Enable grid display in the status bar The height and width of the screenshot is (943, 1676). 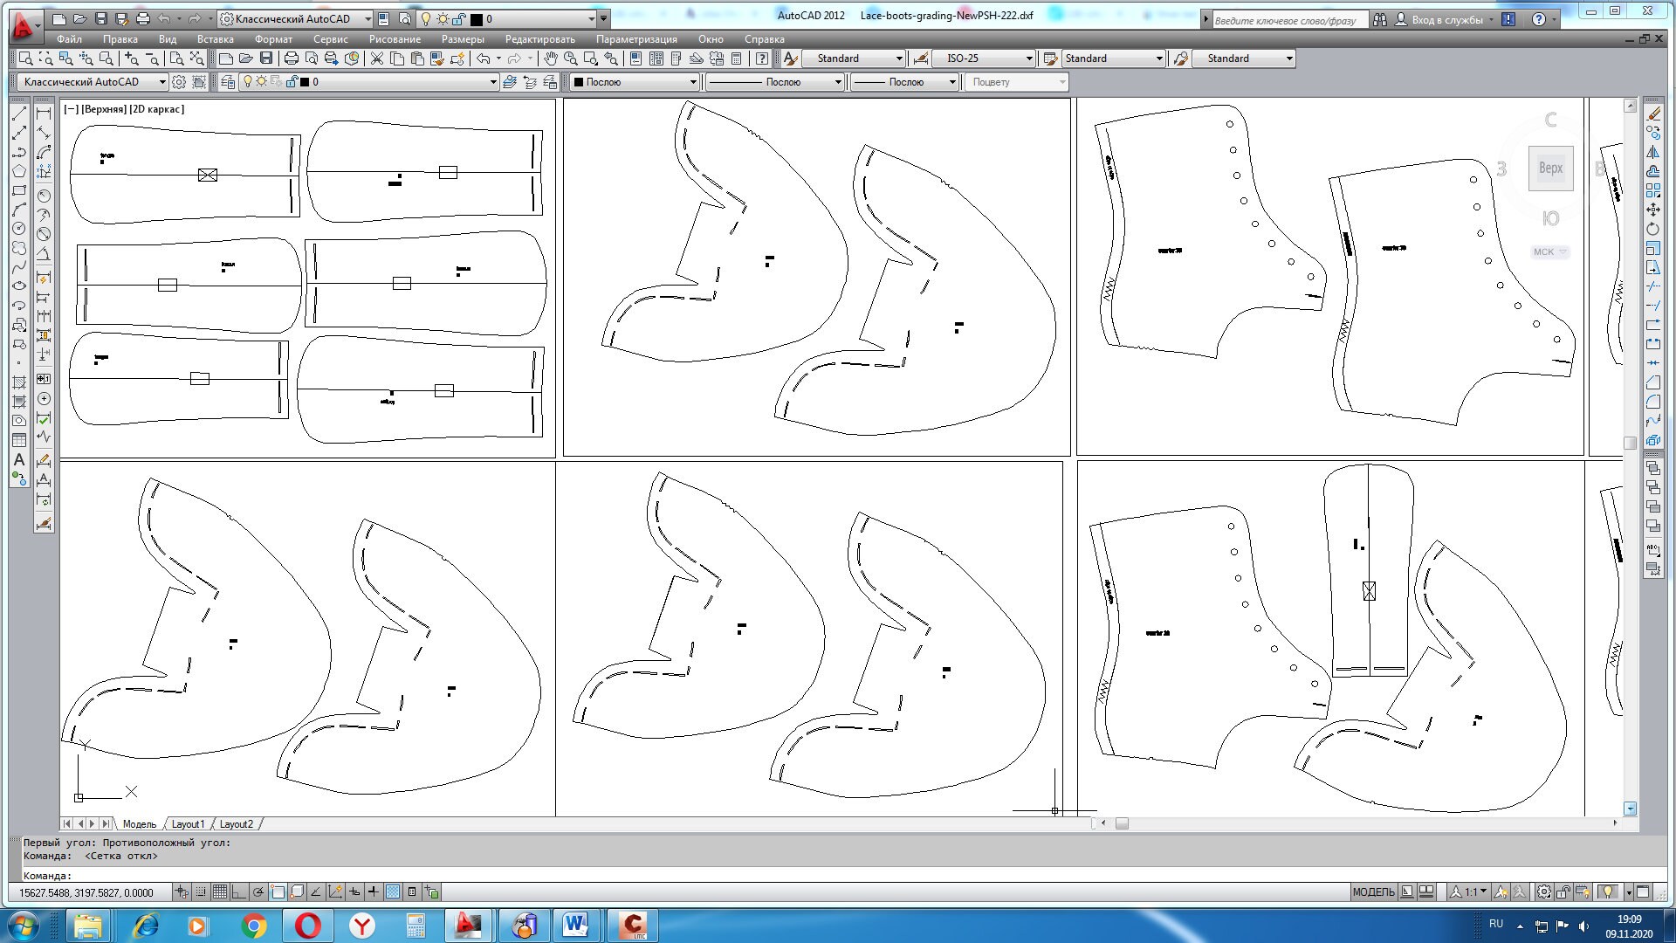tap(220, 892)
